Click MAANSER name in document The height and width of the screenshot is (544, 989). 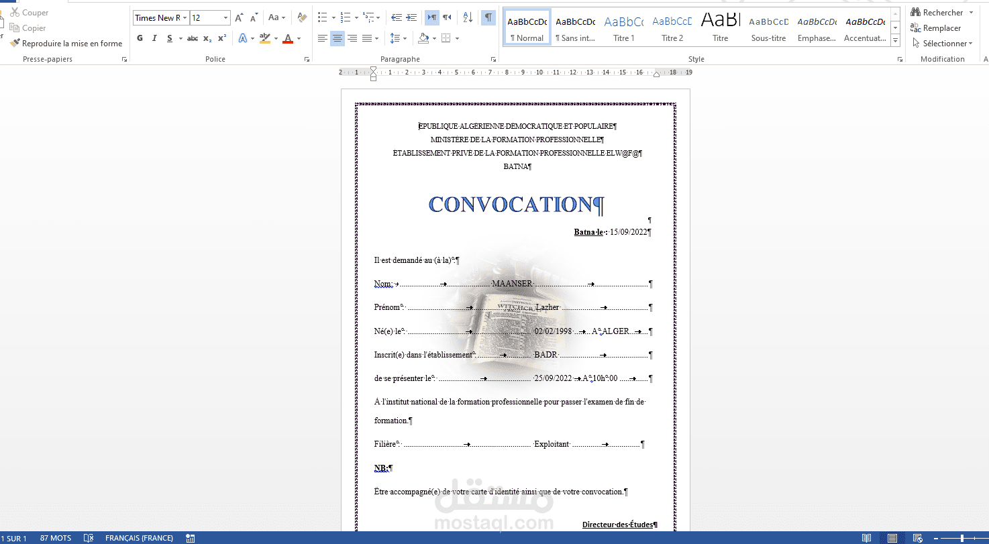click(511, 284)
